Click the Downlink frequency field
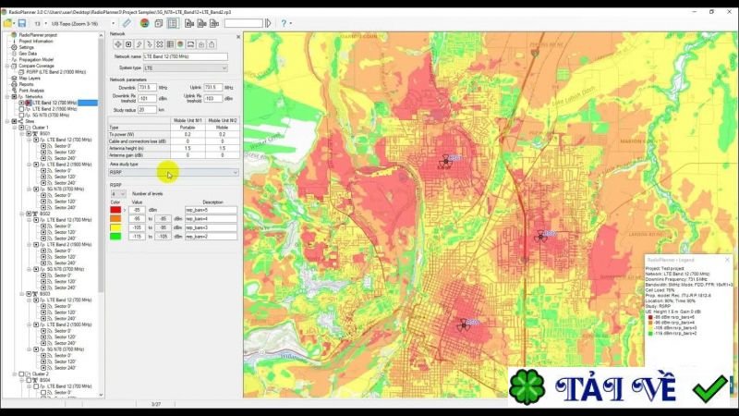 [147, 88]
